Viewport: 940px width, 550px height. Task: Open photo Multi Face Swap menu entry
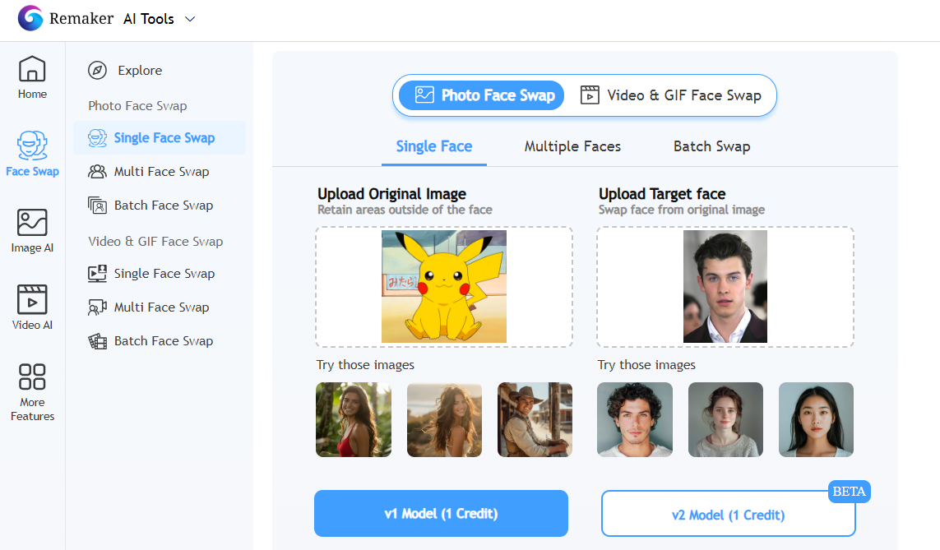pos(160,171)
